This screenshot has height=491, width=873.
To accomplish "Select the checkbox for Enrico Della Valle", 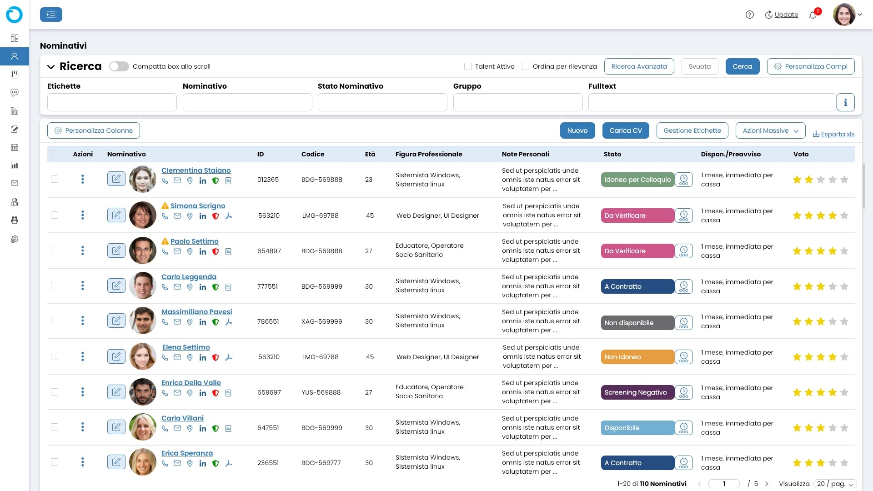I will click(55, 392).
